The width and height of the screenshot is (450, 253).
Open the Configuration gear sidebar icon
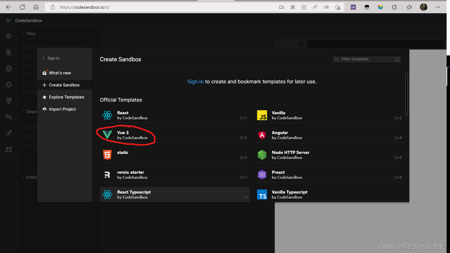9,85
